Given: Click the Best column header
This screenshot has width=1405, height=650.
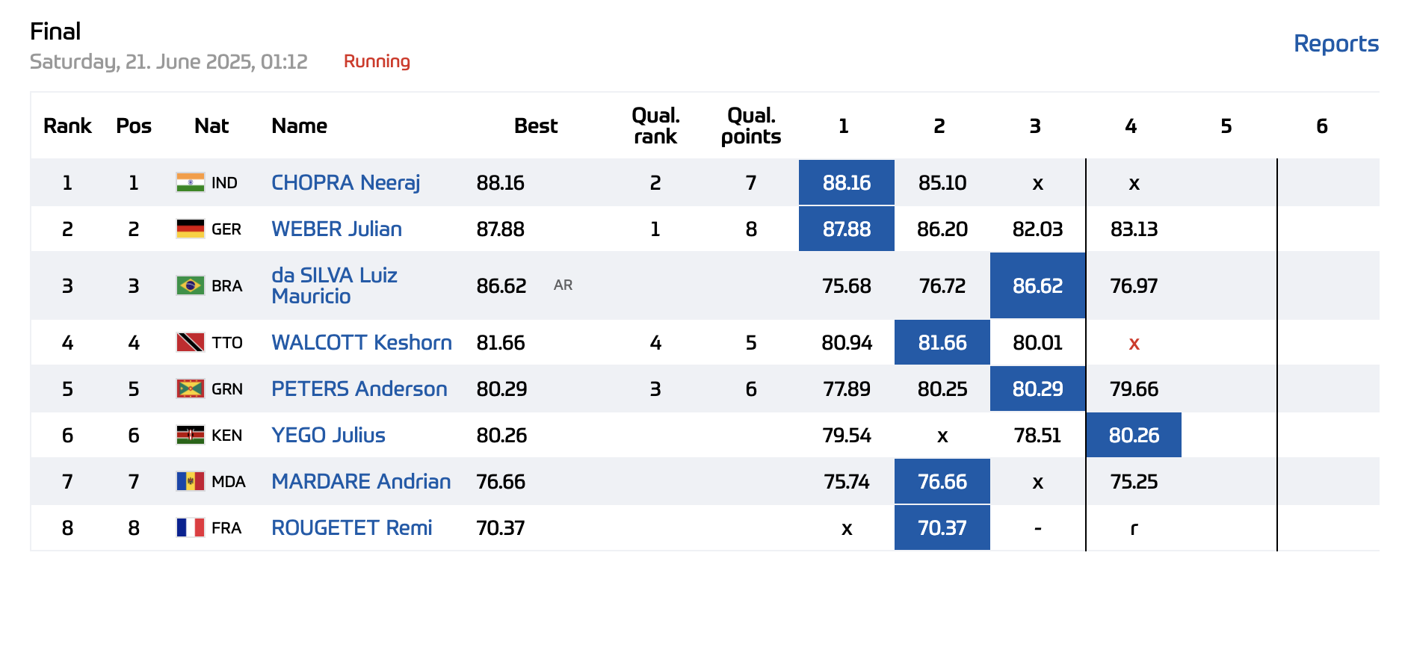Looking at the screenshot, I should (x=535, y=126).
